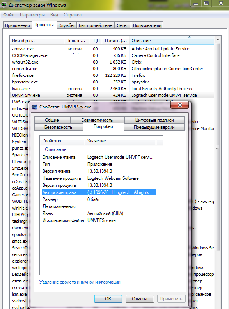Select the taskmgr process row

[x=20, y=221]
